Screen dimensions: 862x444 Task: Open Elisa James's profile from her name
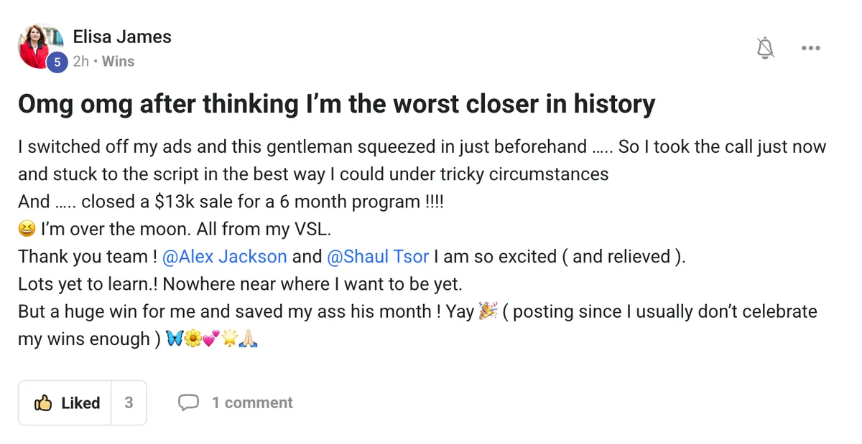122,37
